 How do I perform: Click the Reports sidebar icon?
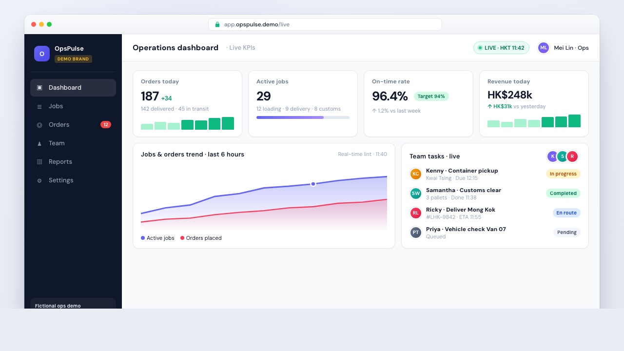click(39, 162)
